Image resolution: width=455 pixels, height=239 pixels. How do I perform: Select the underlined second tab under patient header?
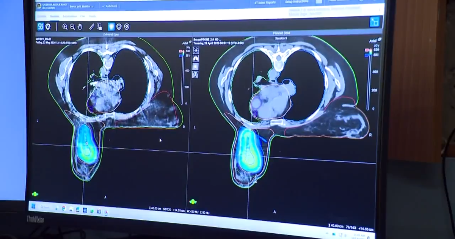pos(55,16)
